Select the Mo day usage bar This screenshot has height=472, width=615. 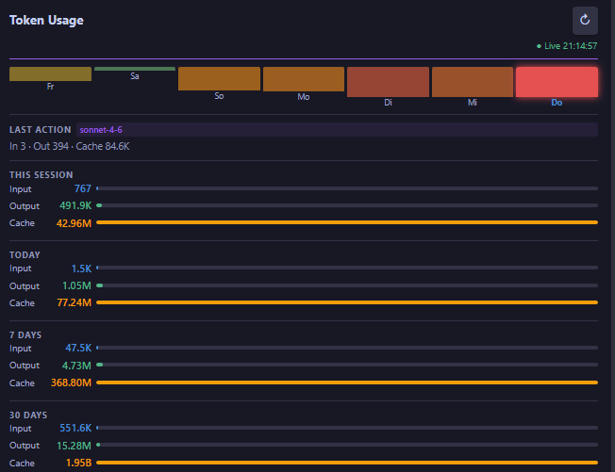[x=304, y=79]
